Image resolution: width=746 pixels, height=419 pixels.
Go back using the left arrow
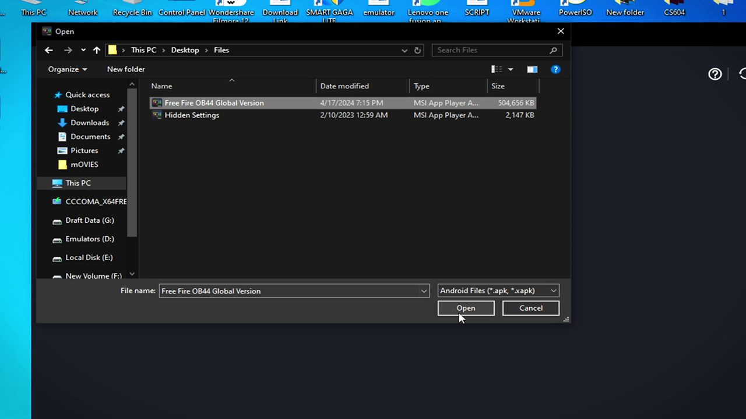pos(49,50)
